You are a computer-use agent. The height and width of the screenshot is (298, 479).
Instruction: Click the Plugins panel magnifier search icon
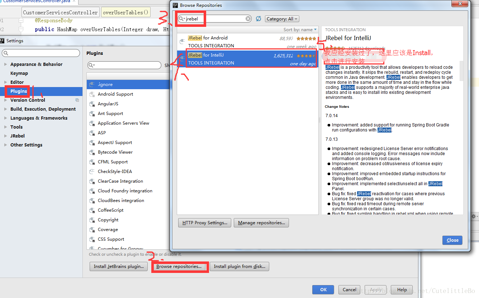91,65
